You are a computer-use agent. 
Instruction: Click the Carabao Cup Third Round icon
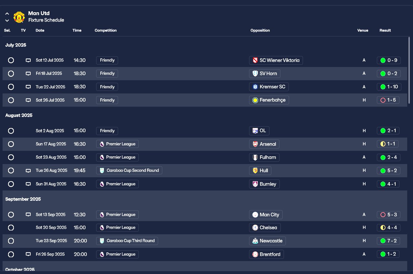102,241
